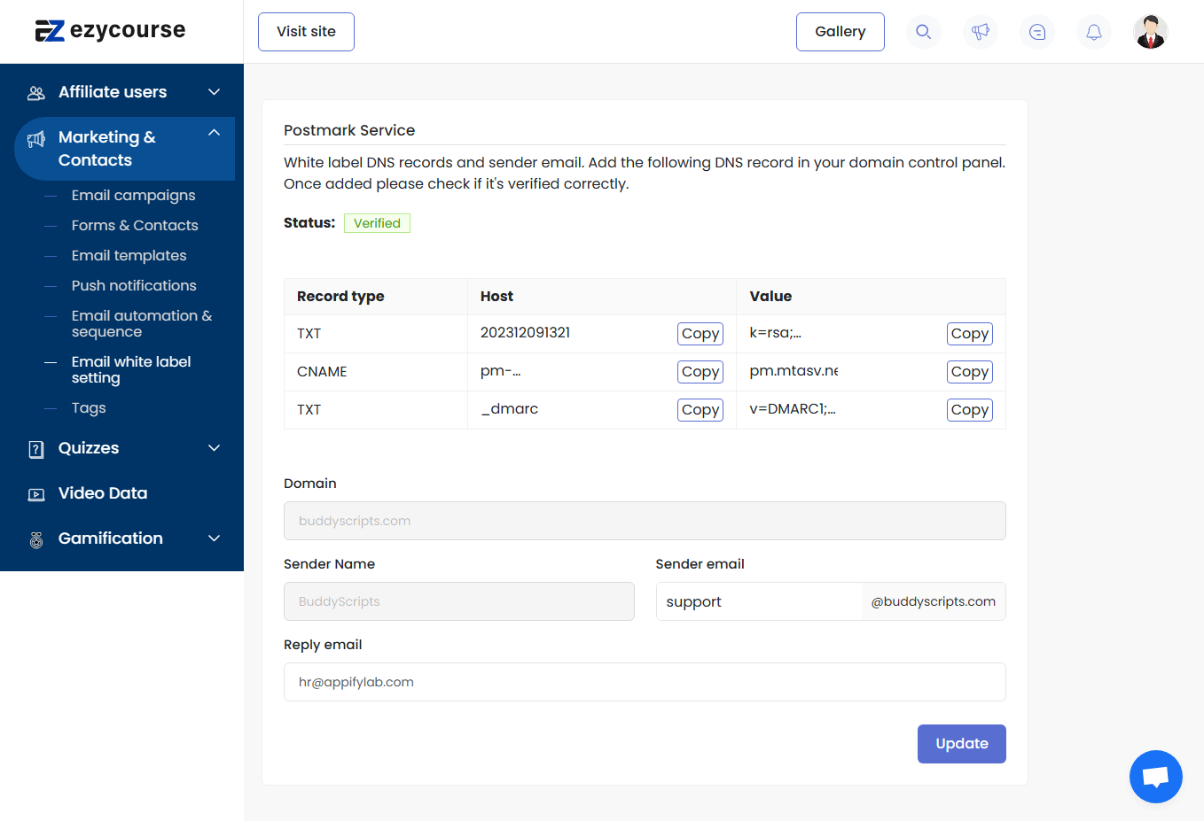Open Email templates submenu item
The height and width of the screenshot is (821, 1204).
[129, 255]
